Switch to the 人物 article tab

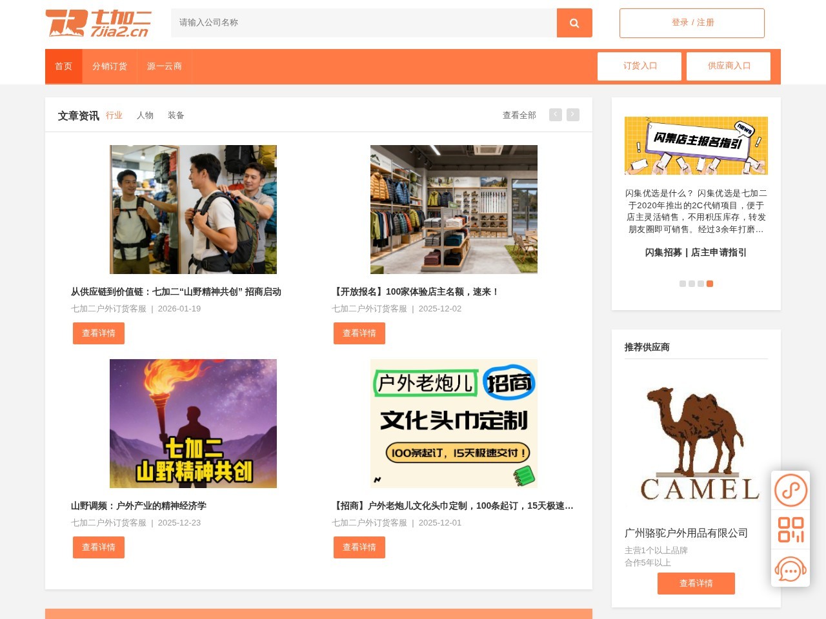145,115
